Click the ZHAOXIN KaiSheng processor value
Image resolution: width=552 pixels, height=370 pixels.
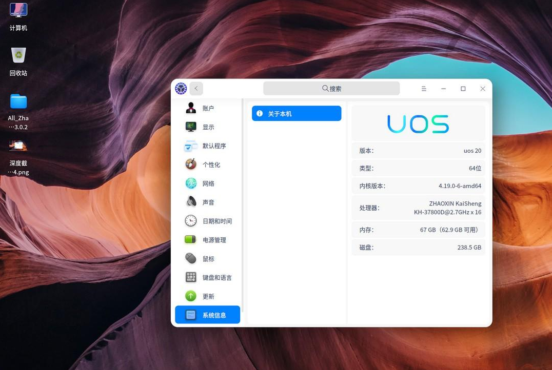(447, 208)
